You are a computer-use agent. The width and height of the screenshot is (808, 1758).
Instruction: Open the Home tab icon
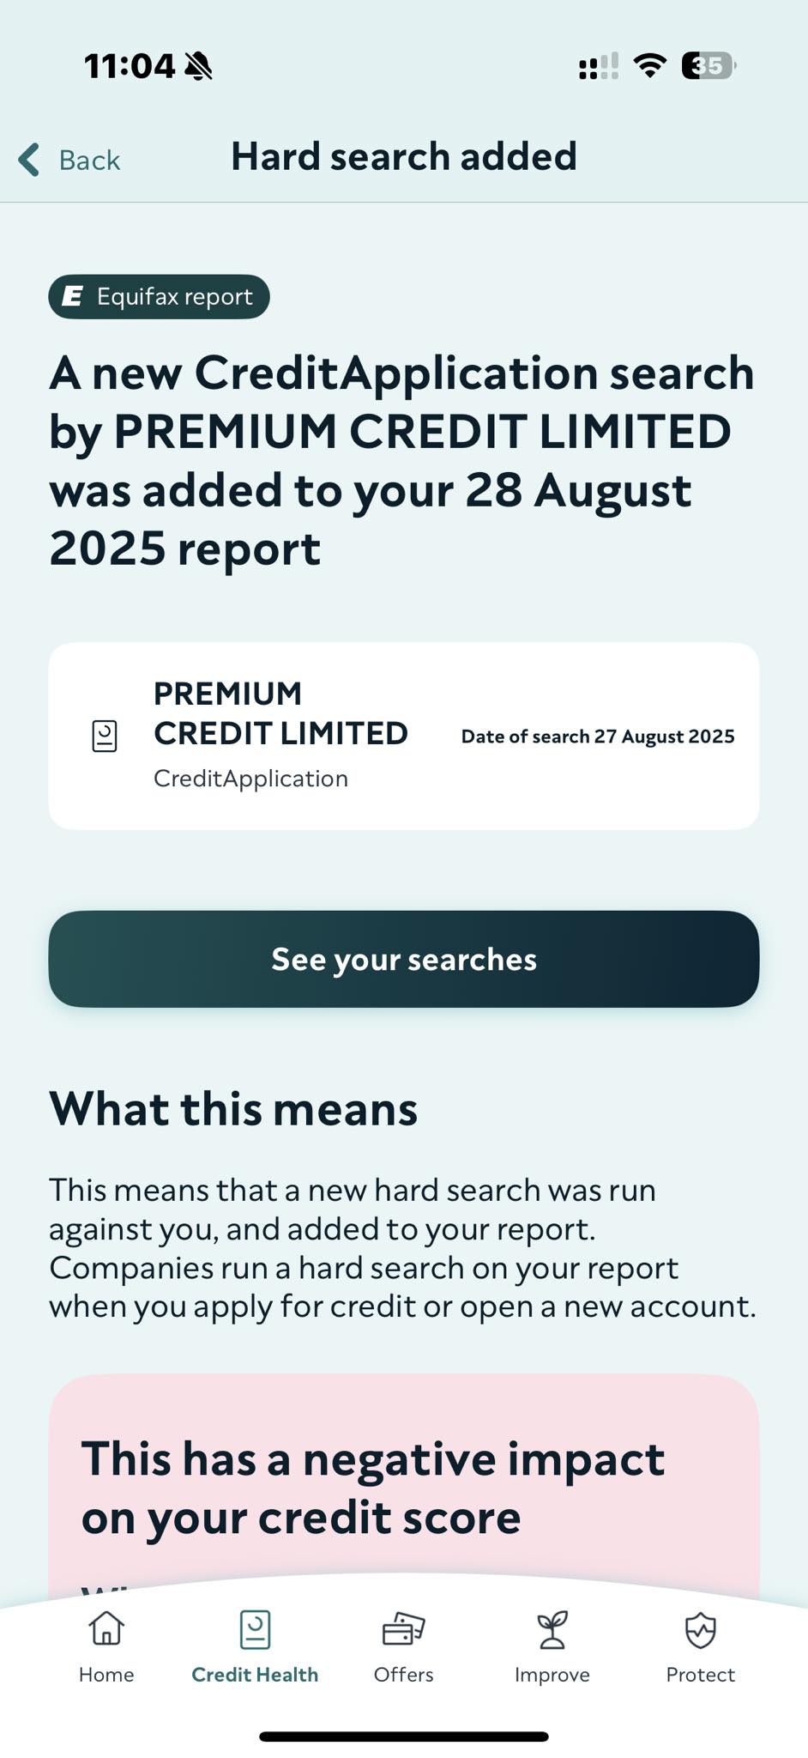pyautogui.click(x=106, y=1628)
